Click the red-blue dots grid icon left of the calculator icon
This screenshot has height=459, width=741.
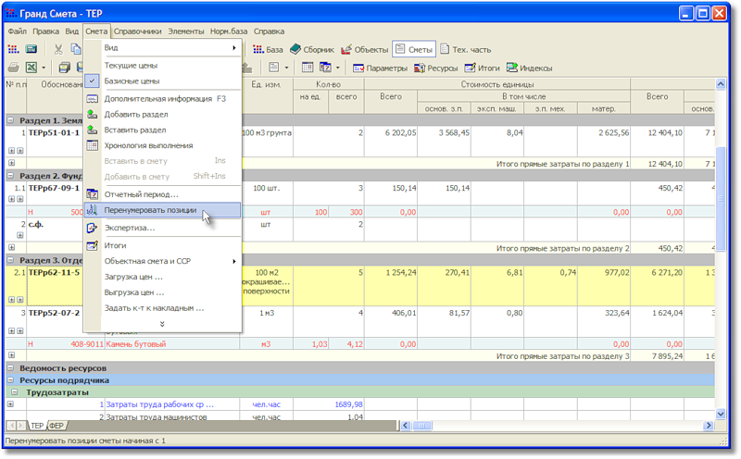click(14, 50)
